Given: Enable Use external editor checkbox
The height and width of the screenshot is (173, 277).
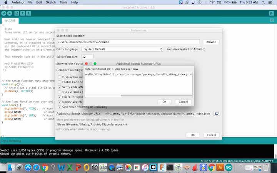Looking at the screenshot, I should click(x=60, y=92).
